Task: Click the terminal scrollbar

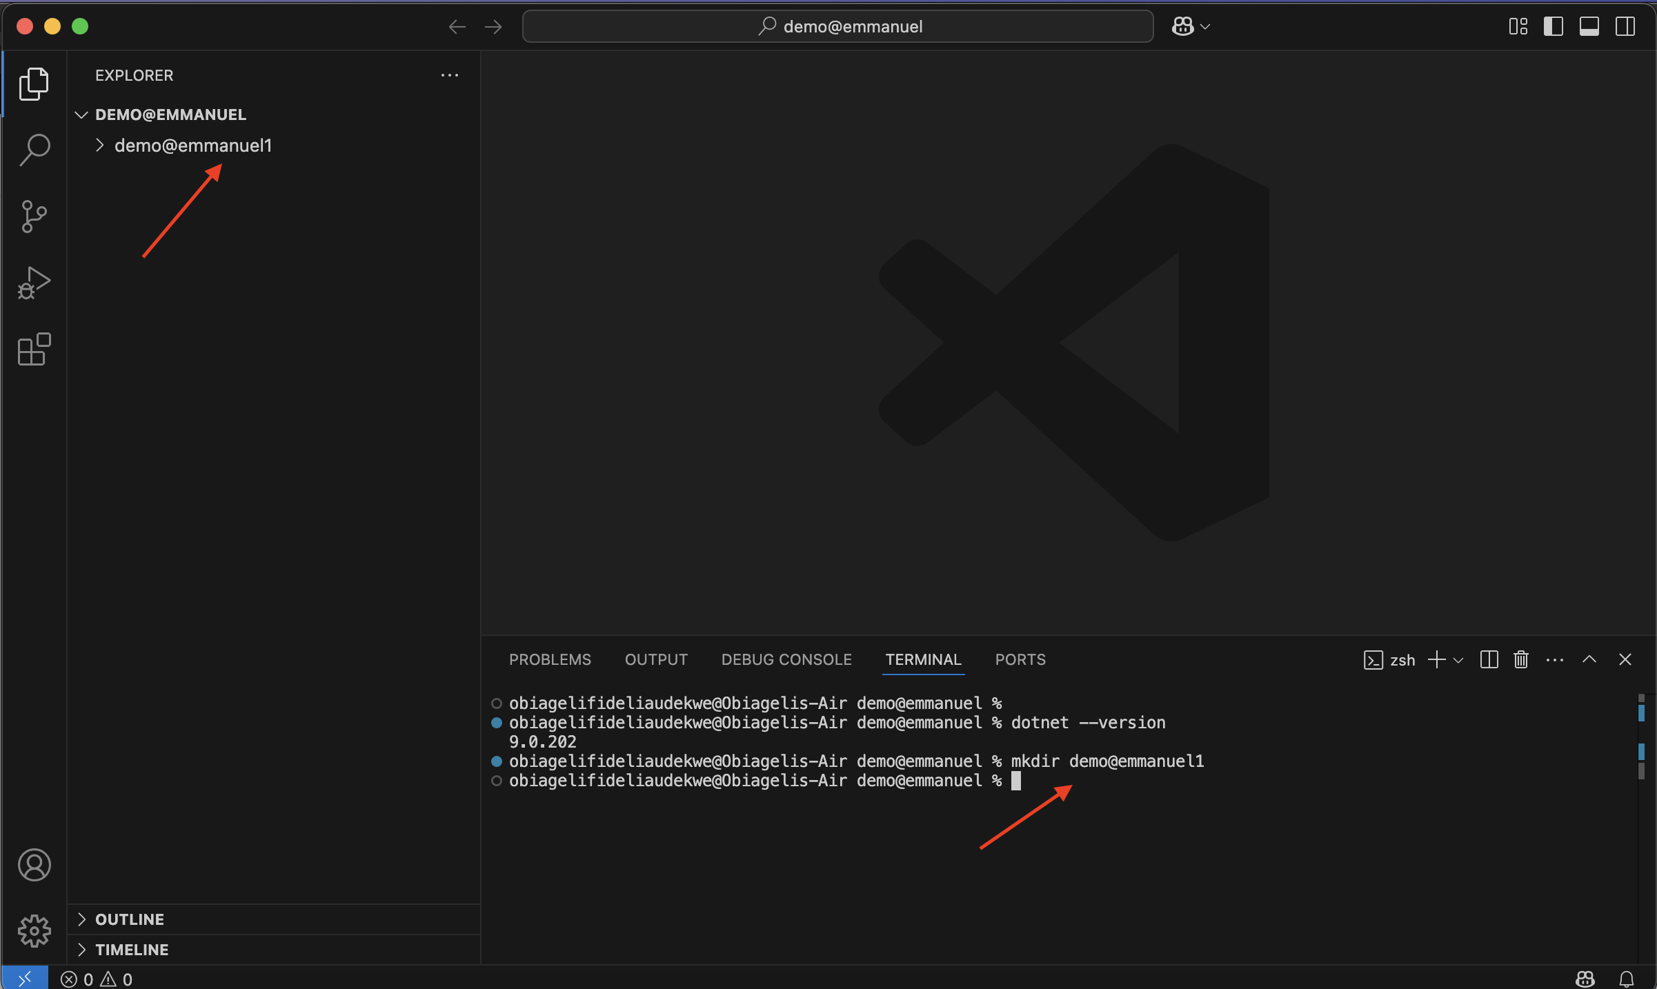Action: (x=1642, y=737)
